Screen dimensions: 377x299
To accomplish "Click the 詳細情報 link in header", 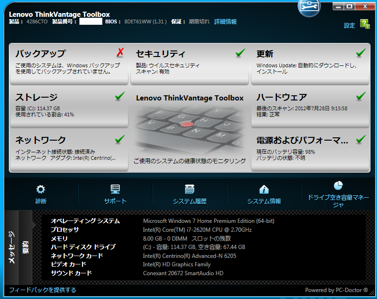I will click(x=225, y=21).
